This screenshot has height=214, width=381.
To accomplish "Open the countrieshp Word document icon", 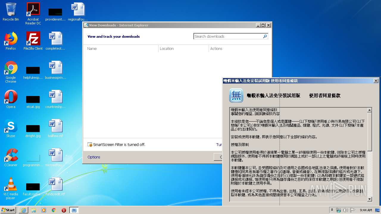I will pyautogui.click(x=55, y=99).
